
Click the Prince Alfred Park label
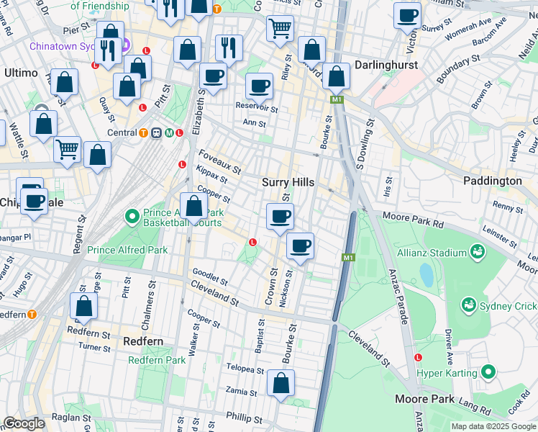pos(127,250)
